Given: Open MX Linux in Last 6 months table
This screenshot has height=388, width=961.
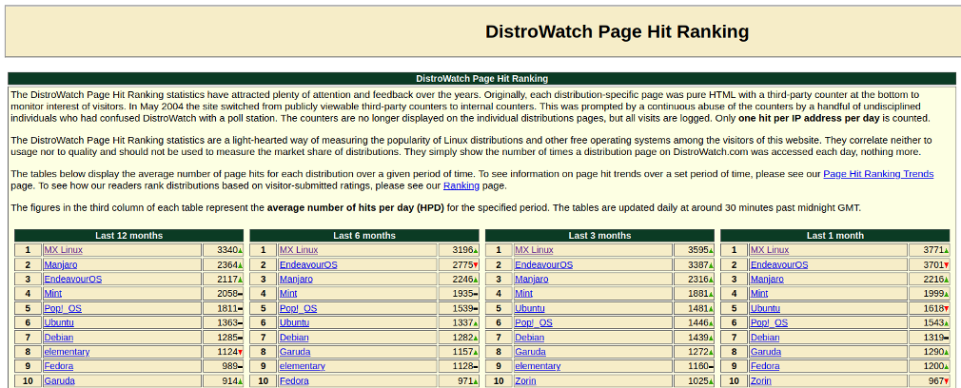Looking at the screenshot, I should tap(299, 249).
